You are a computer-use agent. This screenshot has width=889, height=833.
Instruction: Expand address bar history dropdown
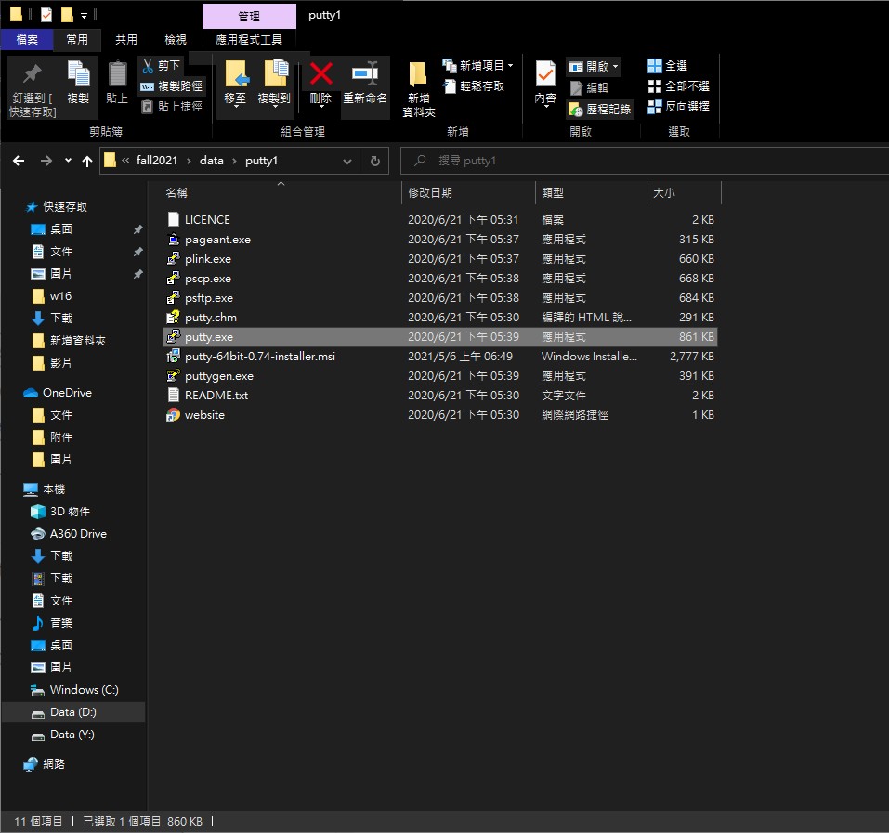tap(347, 162)
